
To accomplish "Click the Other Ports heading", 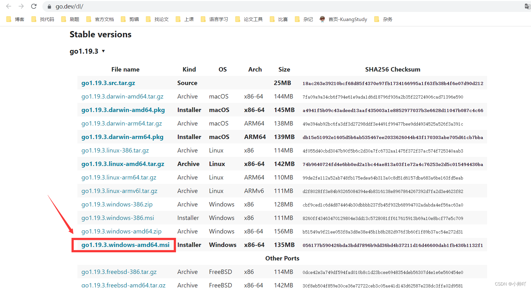I will (x=282, y=258).
